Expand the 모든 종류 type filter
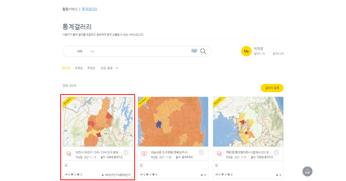Image resolution: width=346 pixels, height=181 pixels. pyautogui.click(x=109, y=68)
